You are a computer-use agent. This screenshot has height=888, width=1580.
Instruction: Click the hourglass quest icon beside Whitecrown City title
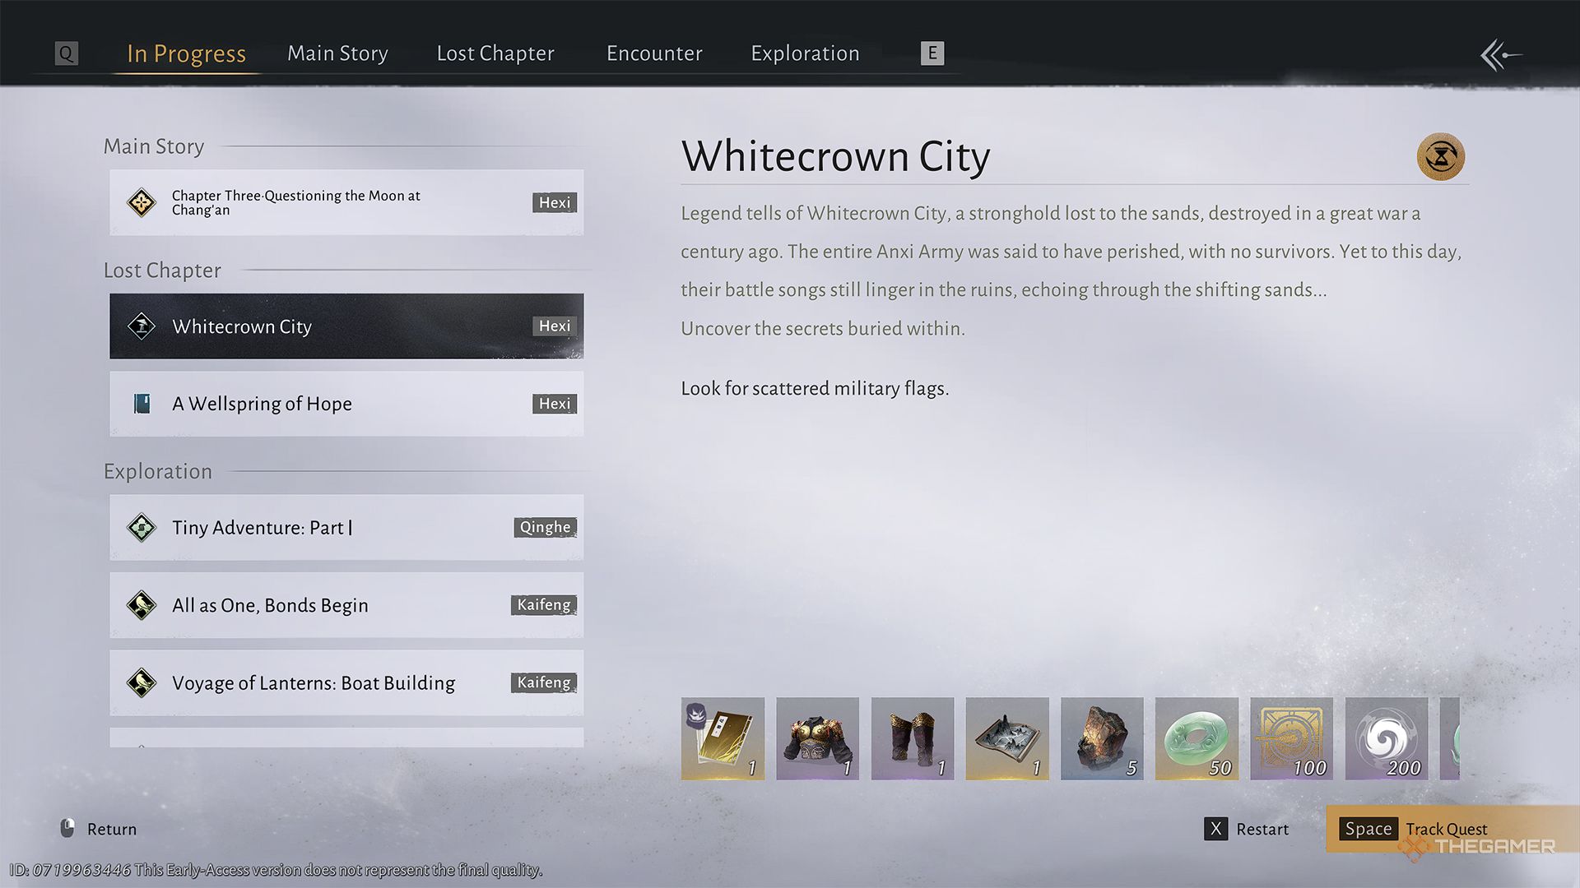[1440, 156]
